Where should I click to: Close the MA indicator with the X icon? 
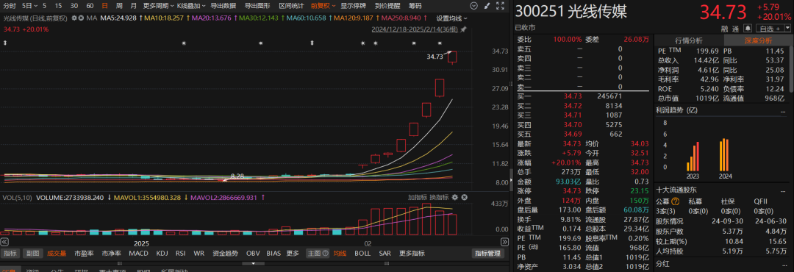[81, 18]
